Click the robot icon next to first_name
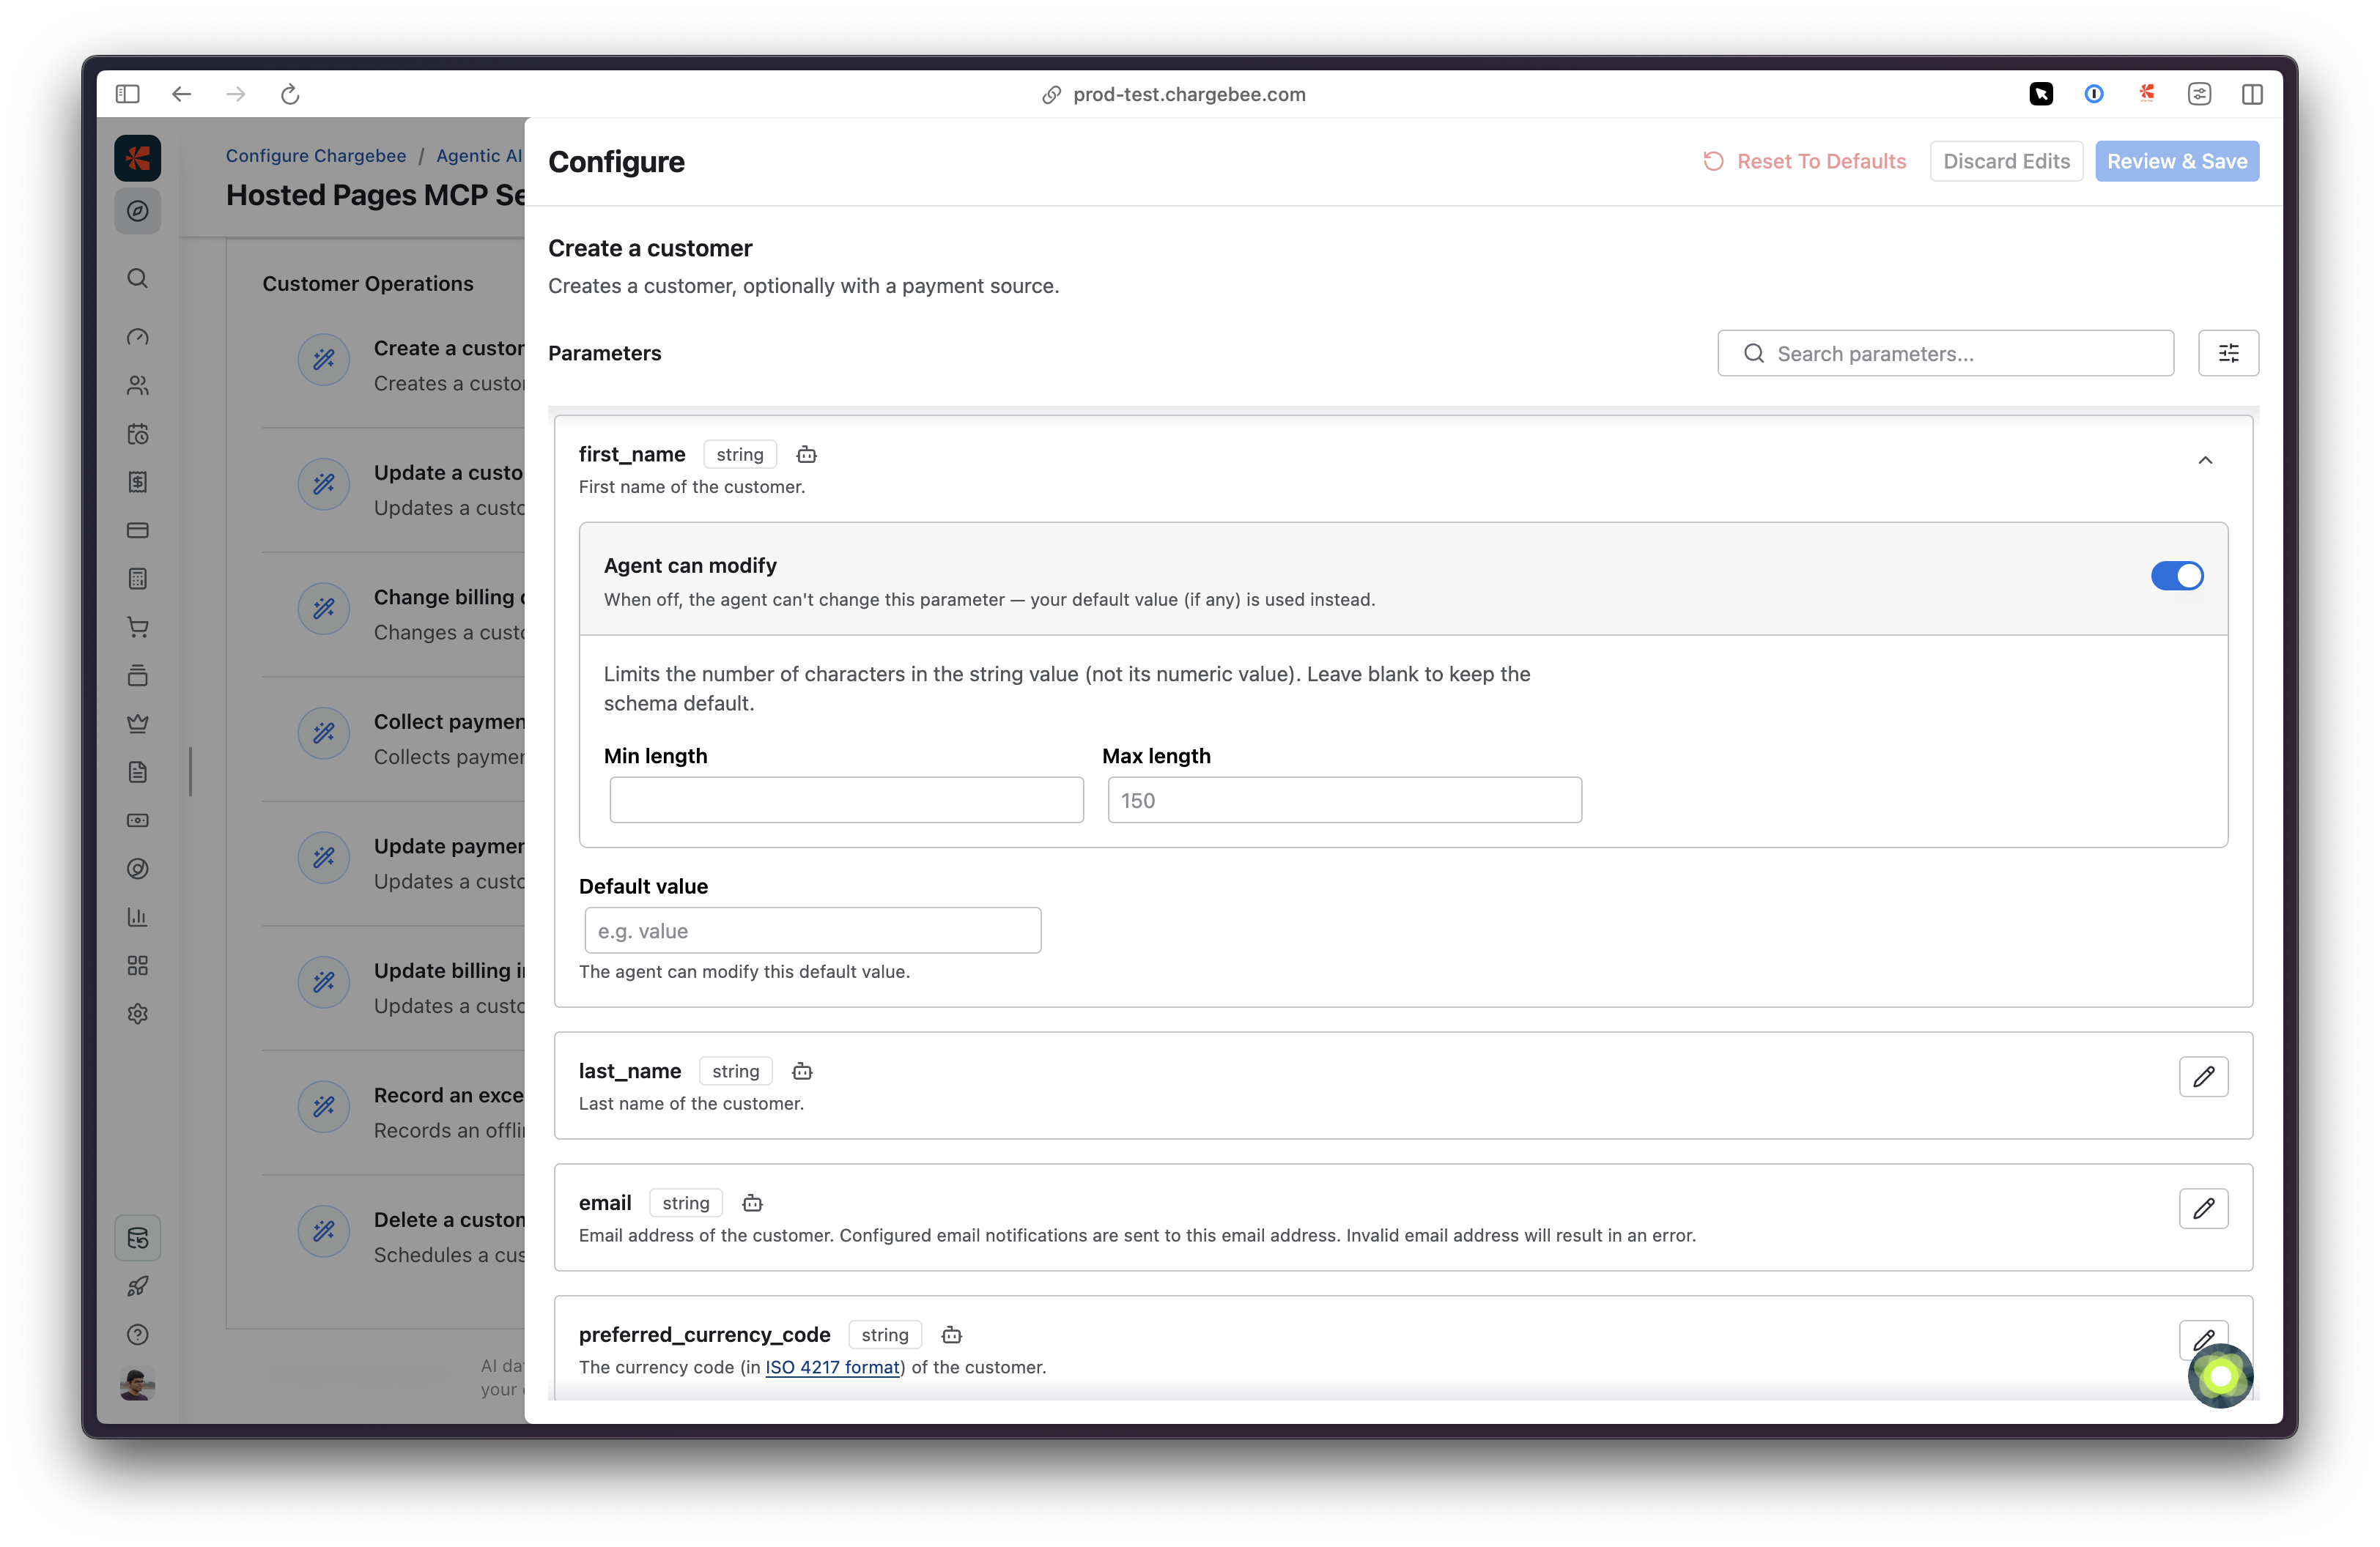The height and width of the screenshot is (1547, 2380). coord(807,455)
